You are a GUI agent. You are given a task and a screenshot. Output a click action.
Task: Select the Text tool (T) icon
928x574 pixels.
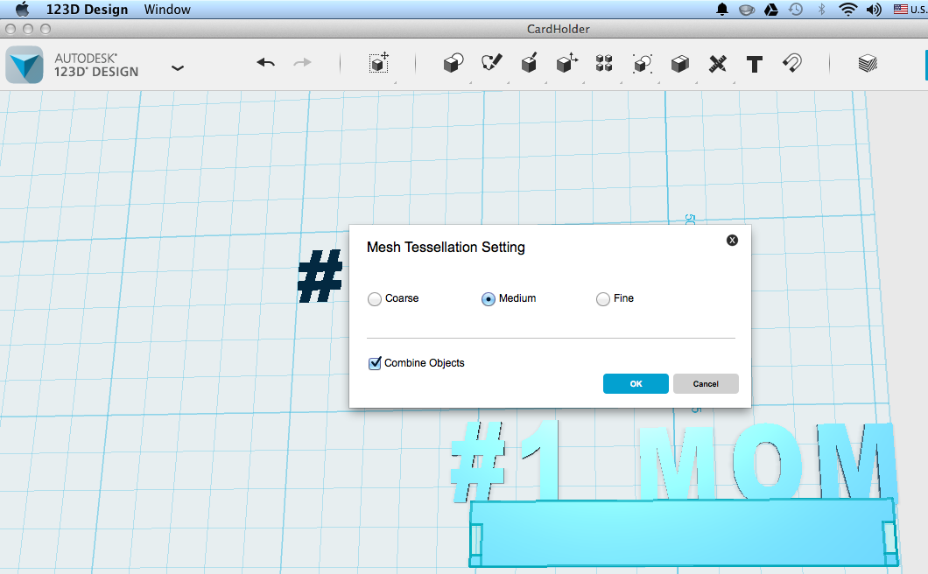[755, 64]
